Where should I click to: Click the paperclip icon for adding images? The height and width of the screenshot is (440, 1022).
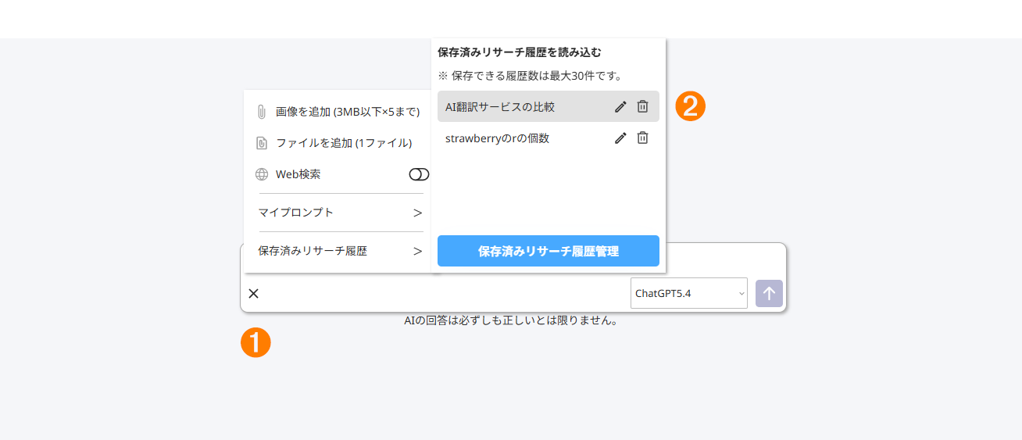(x=262, y=112)
